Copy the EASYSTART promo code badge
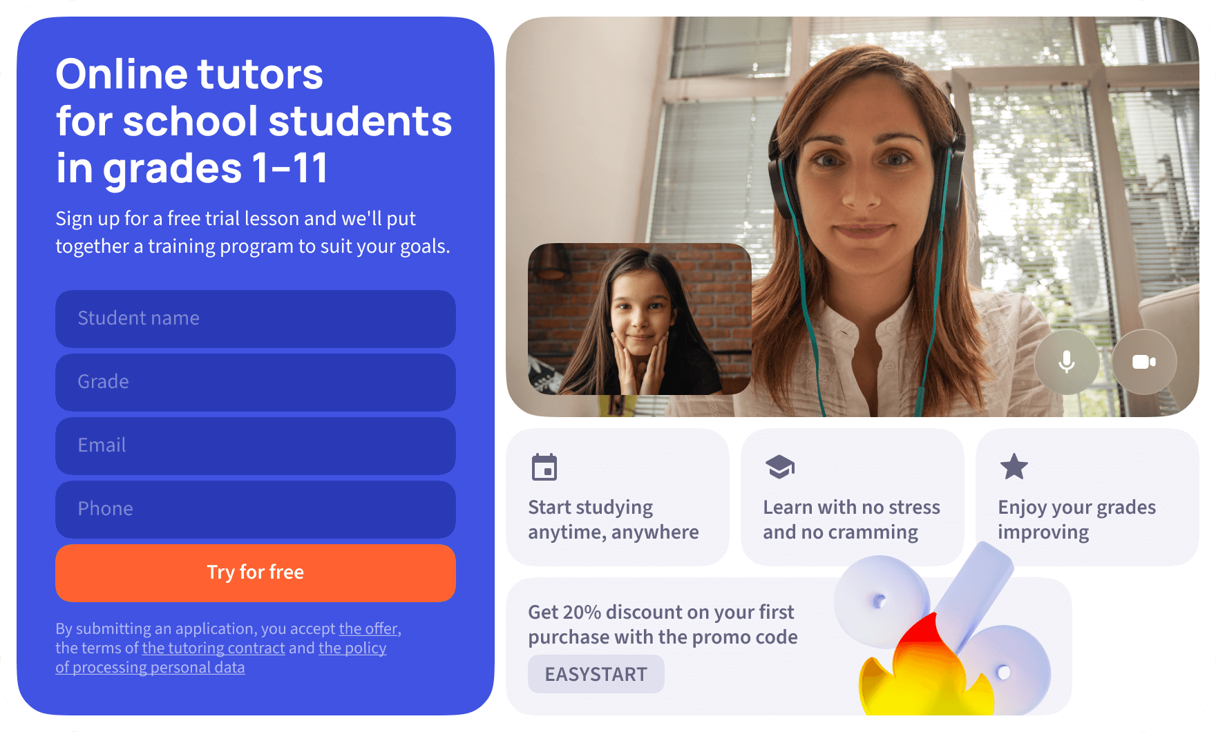 pos(596,674)
